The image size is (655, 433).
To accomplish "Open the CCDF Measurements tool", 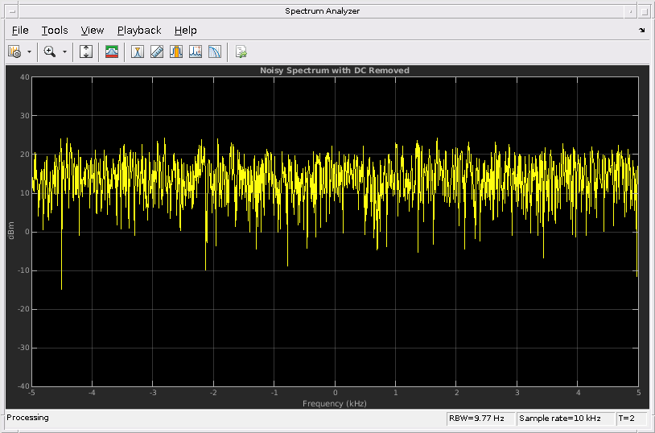I will pyautogui.click(x=215, y=52).
